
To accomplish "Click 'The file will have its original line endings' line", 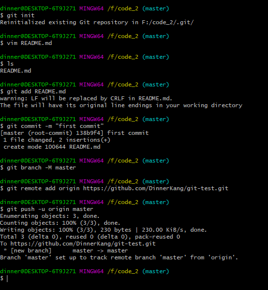I will (121, 105).
